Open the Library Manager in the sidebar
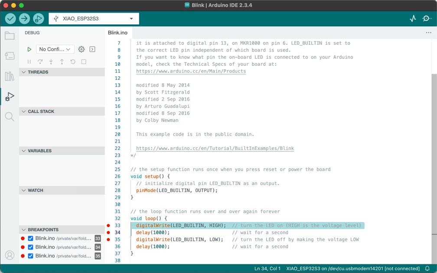The height and width of the screenshot is (273, 437). click(10, 76)
